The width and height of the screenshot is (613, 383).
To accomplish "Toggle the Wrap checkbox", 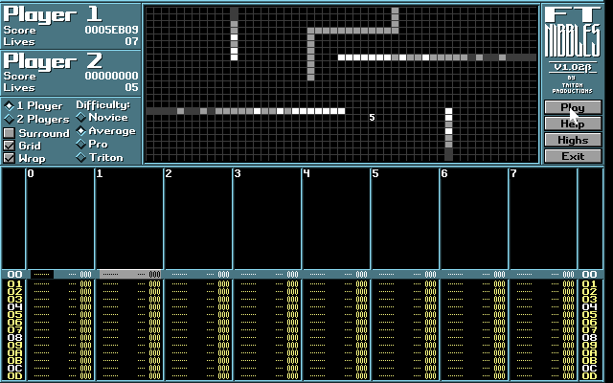I will pos(10,158).
